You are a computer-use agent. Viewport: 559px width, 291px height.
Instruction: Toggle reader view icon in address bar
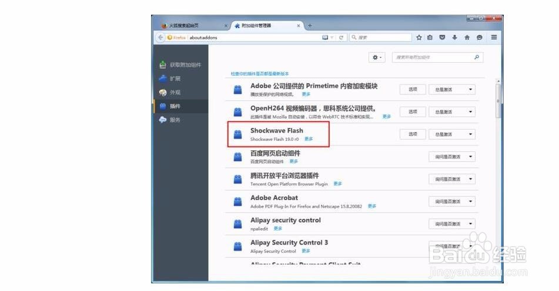click(325, 38)
